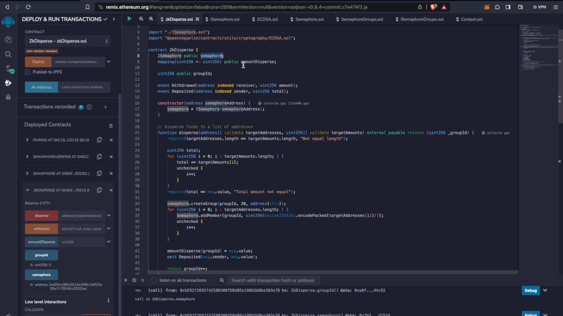The image size is (563, 316).
Task: Open Brave Shields lion icon
Action: point(434,7)
